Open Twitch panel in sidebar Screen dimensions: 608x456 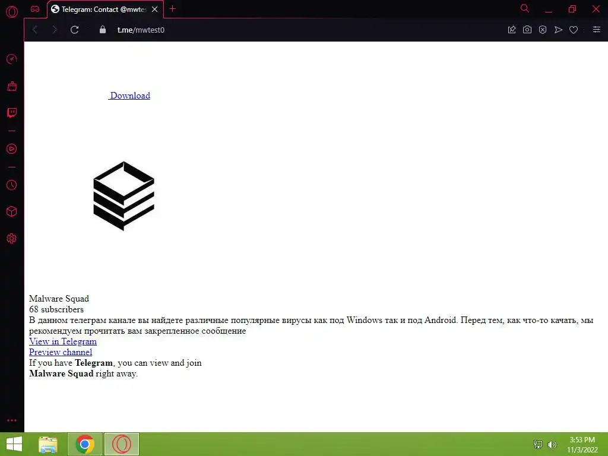click(12, 113)
